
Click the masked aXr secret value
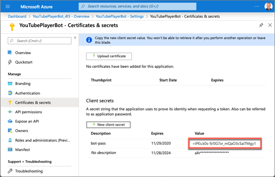click(212, 153)
